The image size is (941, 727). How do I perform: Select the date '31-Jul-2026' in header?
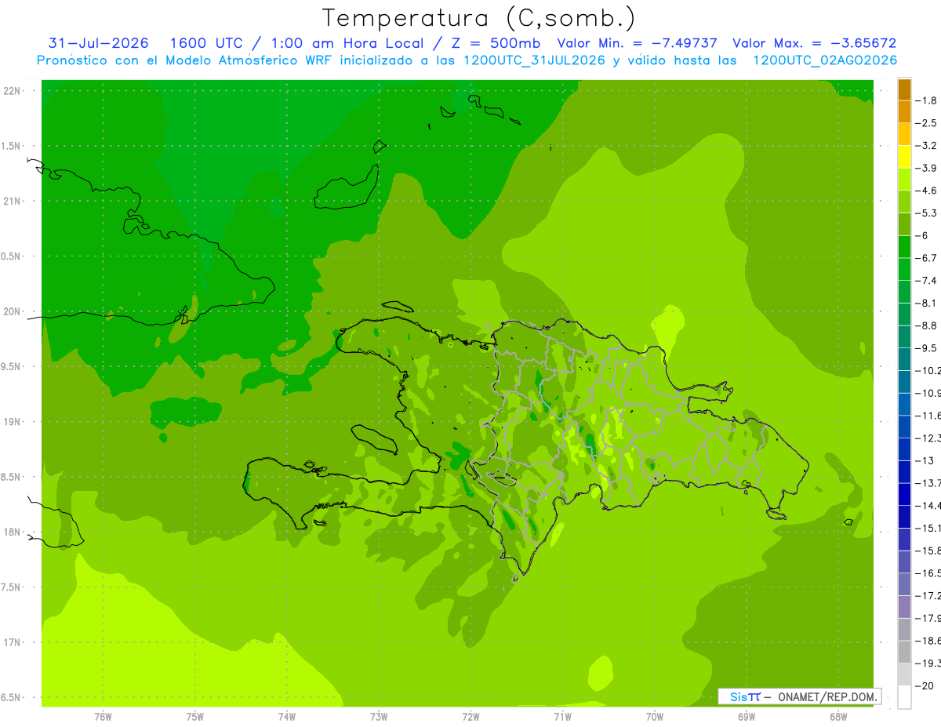point(98,43)
